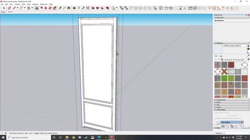Select the Eraser tool

[9, 8]
